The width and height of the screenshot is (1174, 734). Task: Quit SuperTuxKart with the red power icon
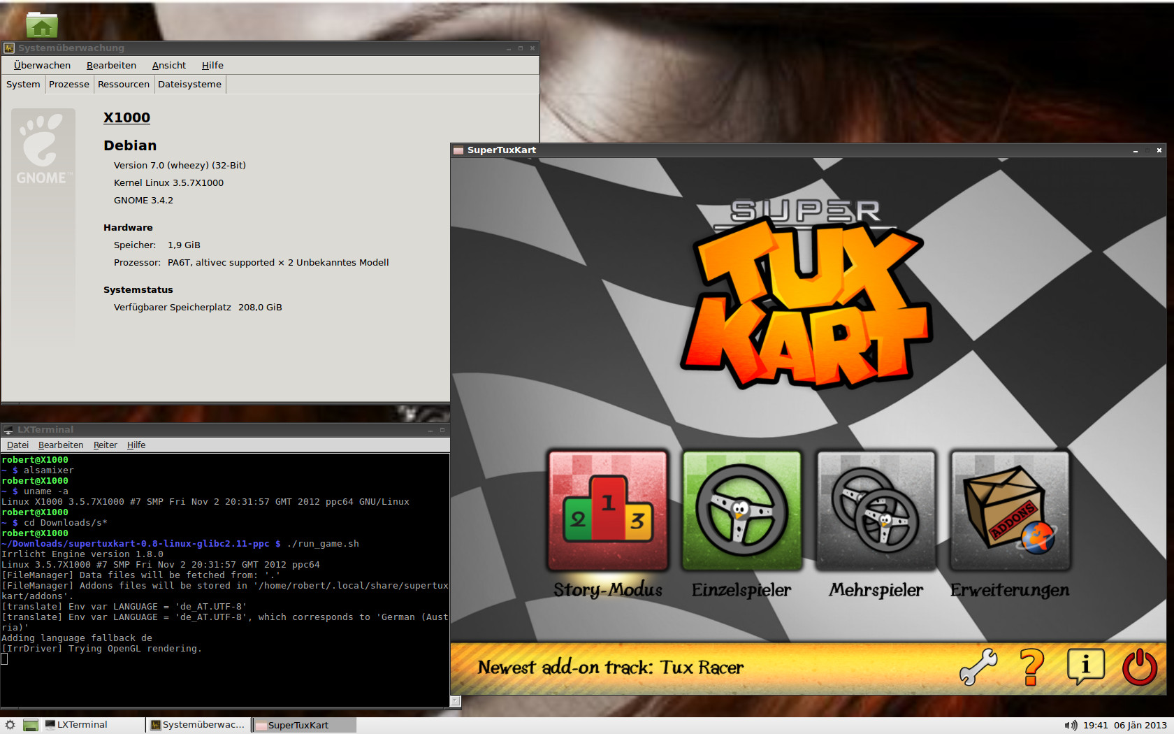point(1139,666)
